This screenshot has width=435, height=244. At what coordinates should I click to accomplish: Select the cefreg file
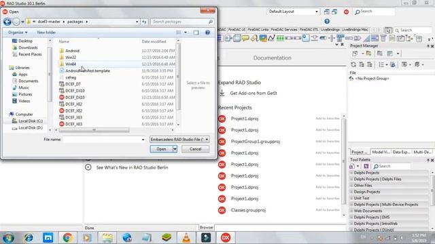pyautogui.click(x=71, y=77)
